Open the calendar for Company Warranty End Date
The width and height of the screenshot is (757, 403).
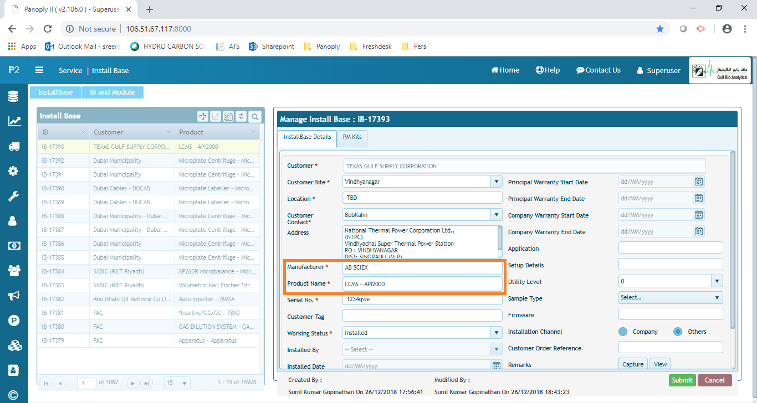[699, 231]
